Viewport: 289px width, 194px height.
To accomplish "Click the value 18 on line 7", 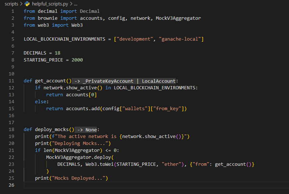I will (x=57, y=53).
